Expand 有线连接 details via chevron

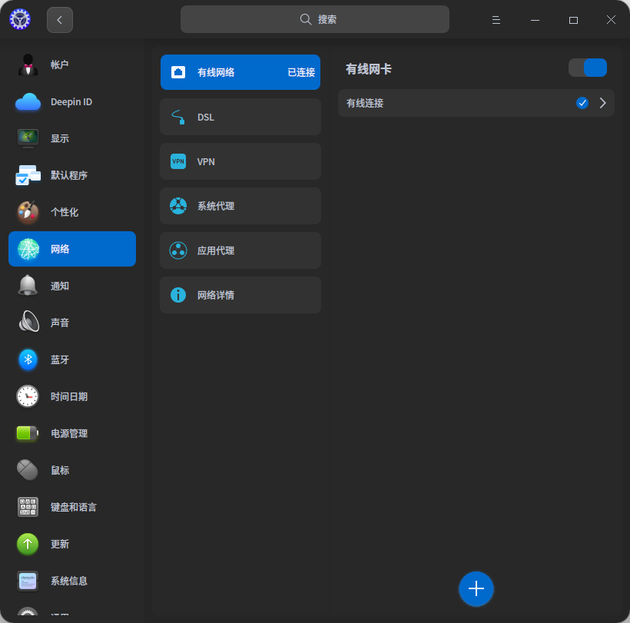[603, 102]
